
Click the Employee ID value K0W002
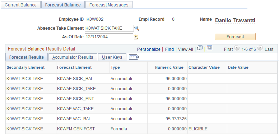coord(95,19)
